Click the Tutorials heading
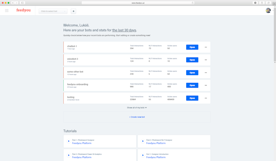276x161 pixels. click(x=70, y=131)
